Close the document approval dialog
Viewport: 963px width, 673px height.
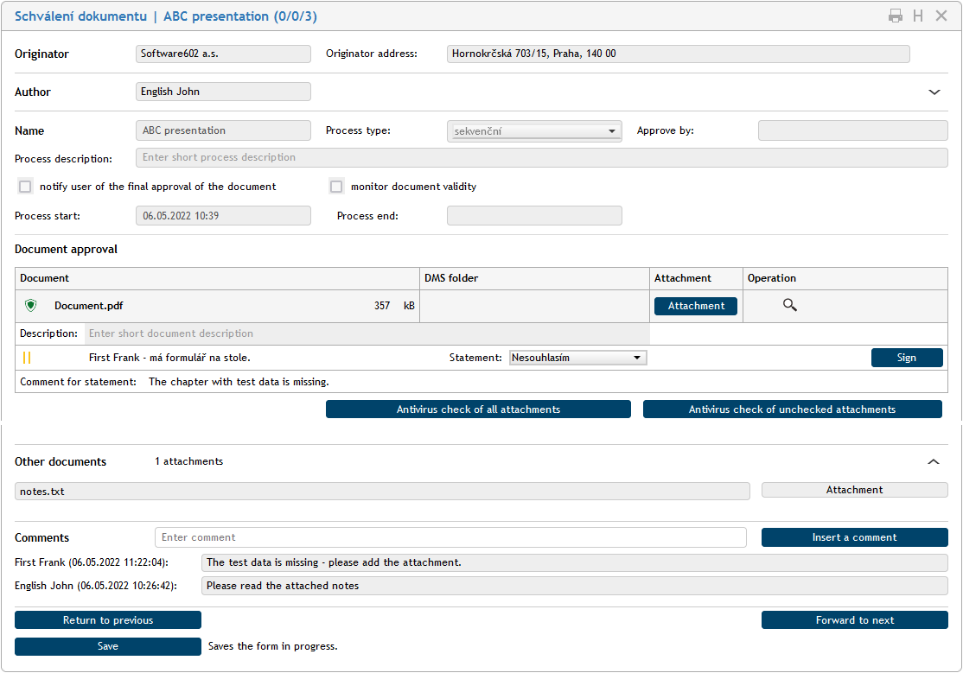point(941,16)
